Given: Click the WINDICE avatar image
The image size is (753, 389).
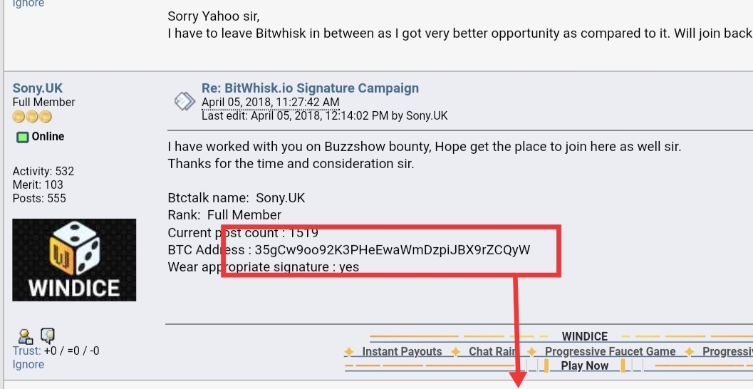Looking at the screenshot, I should [74, 260].
